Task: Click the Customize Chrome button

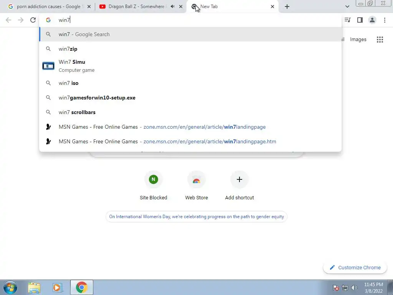Action: tap(355, 267)
